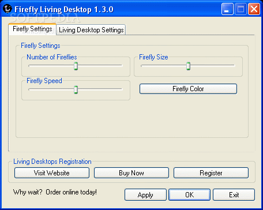Click the 'Firefly Size' label
The image size is (263, 210).
(153, 57)
